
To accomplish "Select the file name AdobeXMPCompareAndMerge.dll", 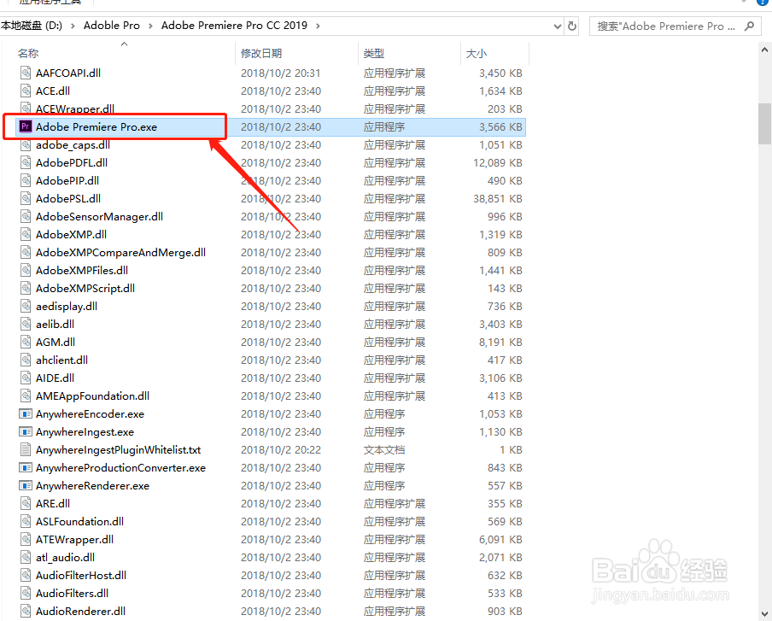I will coord(120,252).
